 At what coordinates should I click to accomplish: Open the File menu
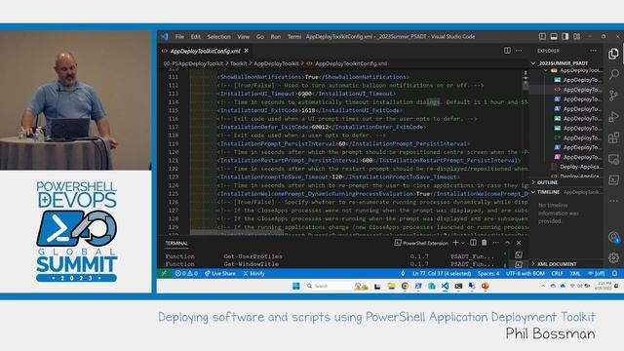179,36
